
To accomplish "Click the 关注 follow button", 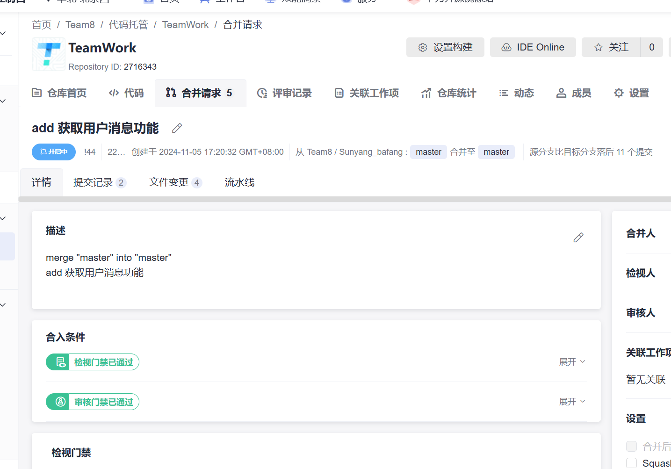I will 611,47.
